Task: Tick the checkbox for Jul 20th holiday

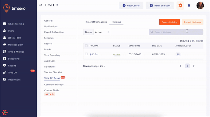Action: click(86, 54)
